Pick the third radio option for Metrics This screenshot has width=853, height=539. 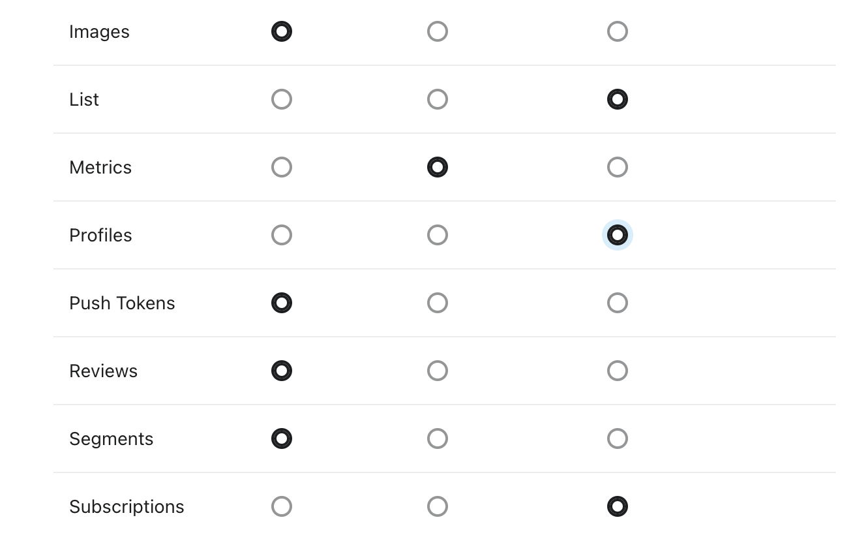pos(618,167)
